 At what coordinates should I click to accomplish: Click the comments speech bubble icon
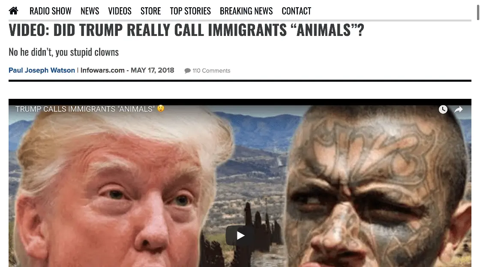[x=187, y=71]
